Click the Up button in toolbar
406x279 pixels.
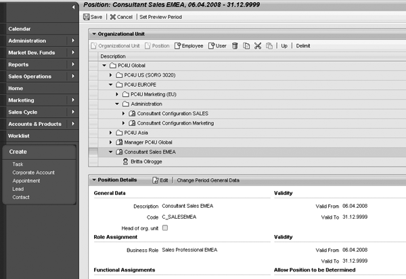284,46
